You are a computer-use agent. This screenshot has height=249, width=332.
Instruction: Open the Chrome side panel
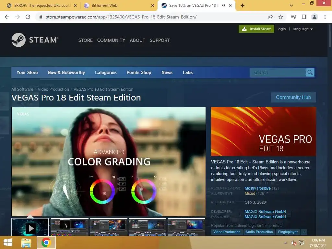click(304, 17)
